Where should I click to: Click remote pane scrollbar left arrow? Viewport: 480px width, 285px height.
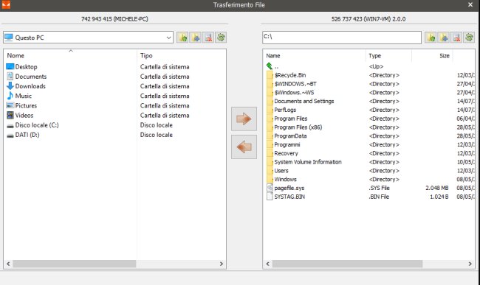point(268,264)
